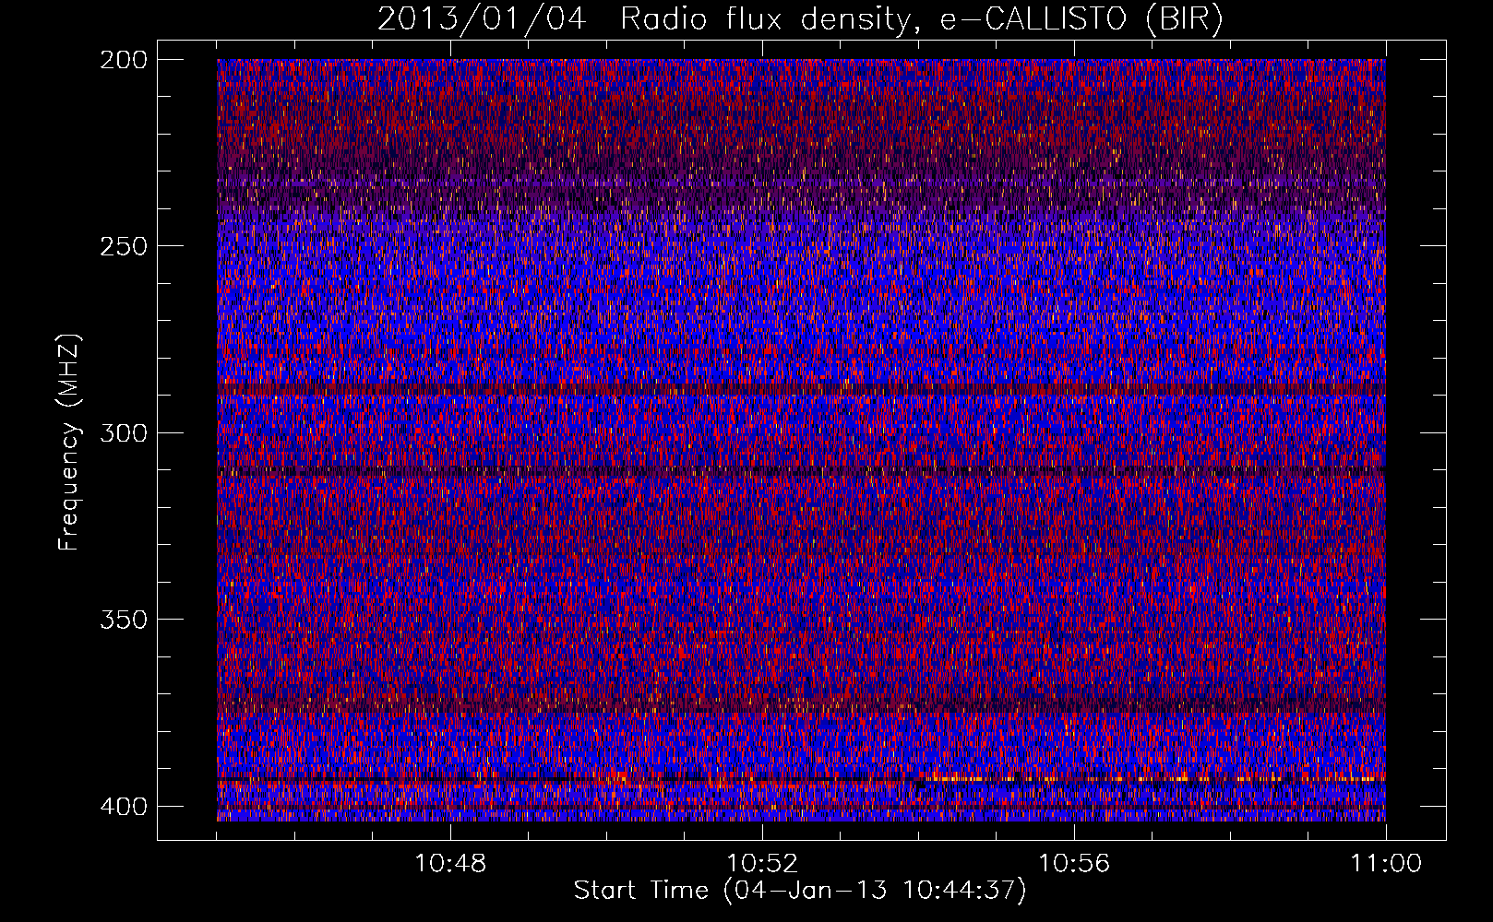Click the "Frequency (MHZ)" axis label
The height and width of the screenshot is (922, 1493).
[x=69, y=442]
